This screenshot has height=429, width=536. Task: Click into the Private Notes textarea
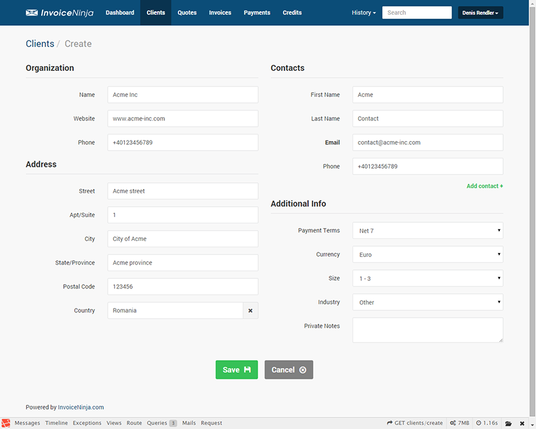pyautogui.click(x=427, y=330)
